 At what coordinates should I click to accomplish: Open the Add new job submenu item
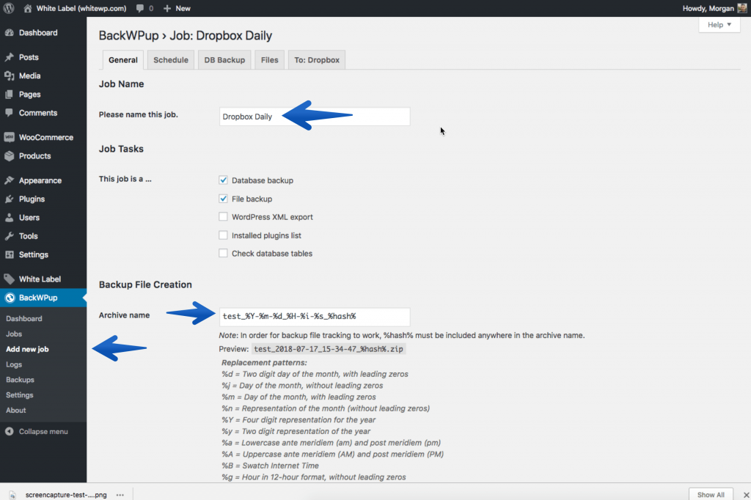[27, 349]
